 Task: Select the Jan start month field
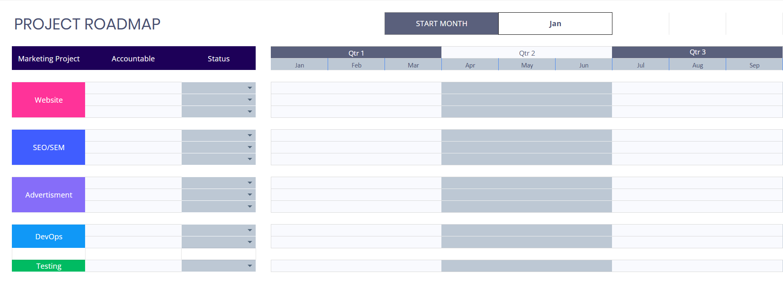click(x=555, y=23)
